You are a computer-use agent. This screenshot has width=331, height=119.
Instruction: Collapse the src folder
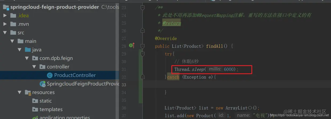pyautogui.click(x=5, y=33)
